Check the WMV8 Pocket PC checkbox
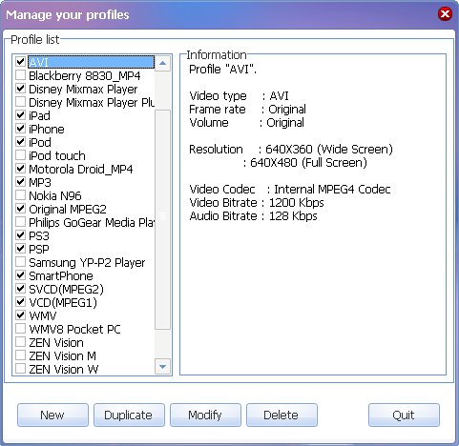 tap(20, 328)
